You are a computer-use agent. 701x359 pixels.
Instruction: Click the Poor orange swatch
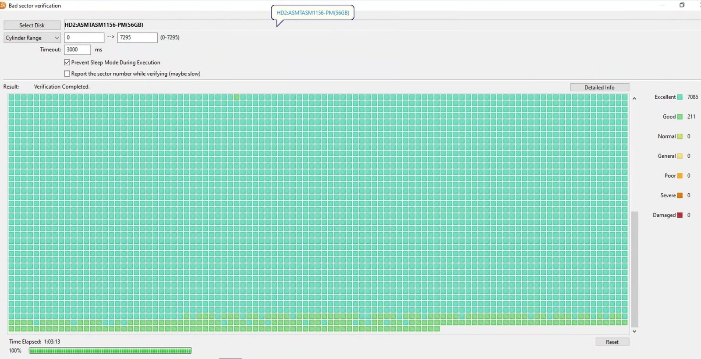point(680,176)
